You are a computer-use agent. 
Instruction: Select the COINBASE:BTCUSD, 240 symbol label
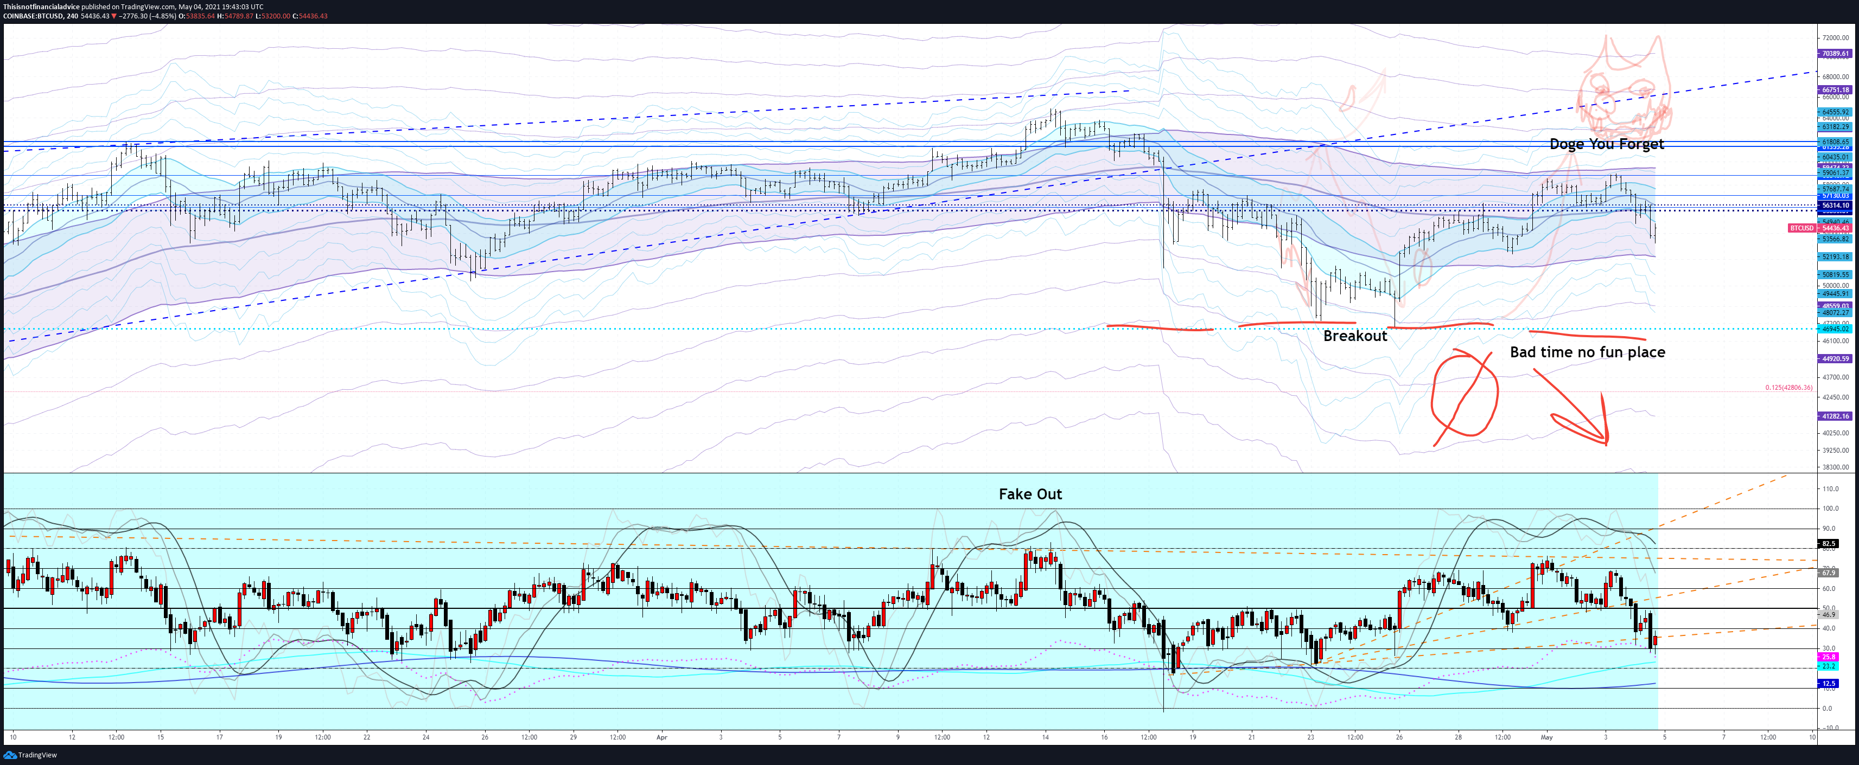point(40,16)
